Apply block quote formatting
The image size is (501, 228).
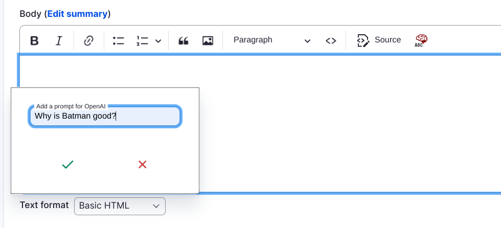click(183, 40)
